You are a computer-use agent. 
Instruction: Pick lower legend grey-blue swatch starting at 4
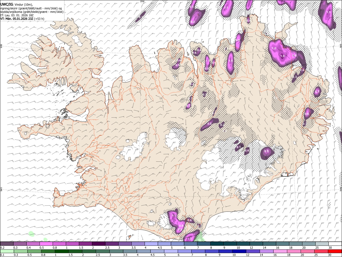pos(143,251)
